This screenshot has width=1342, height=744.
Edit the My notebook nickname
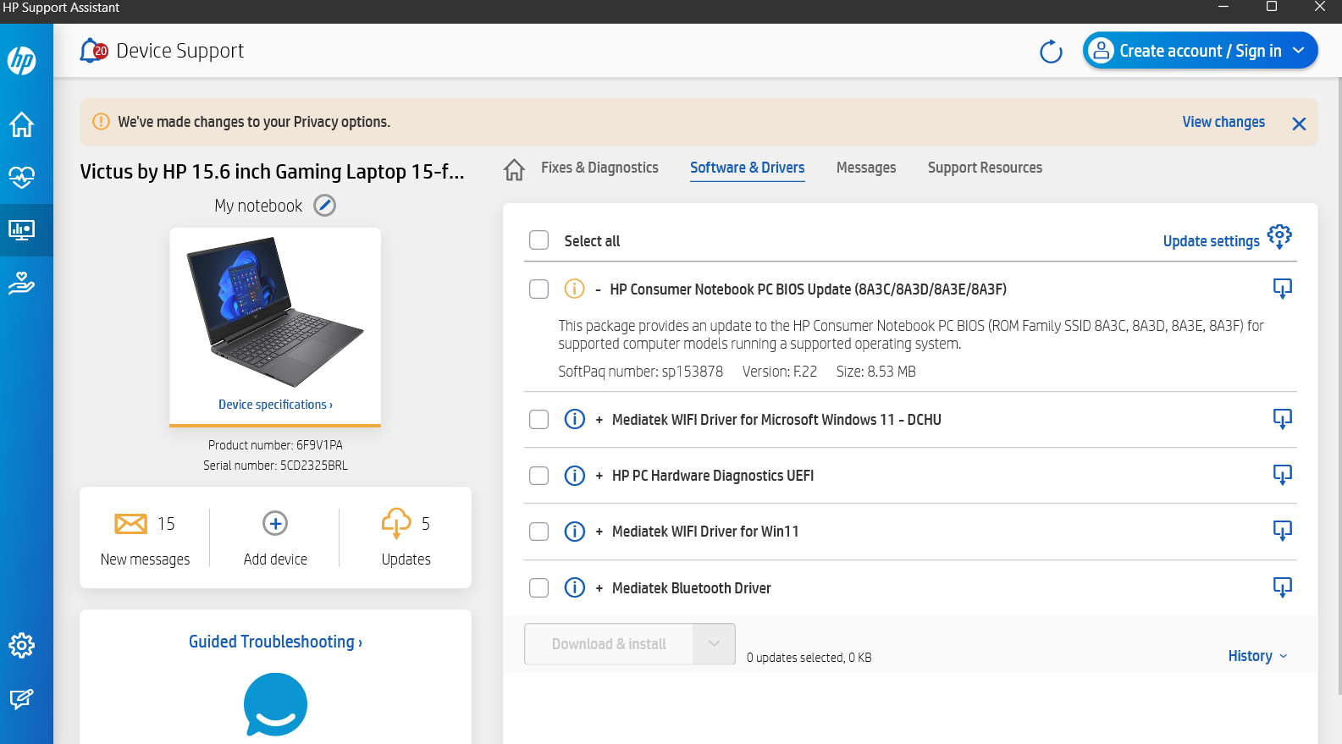[325, 206]
